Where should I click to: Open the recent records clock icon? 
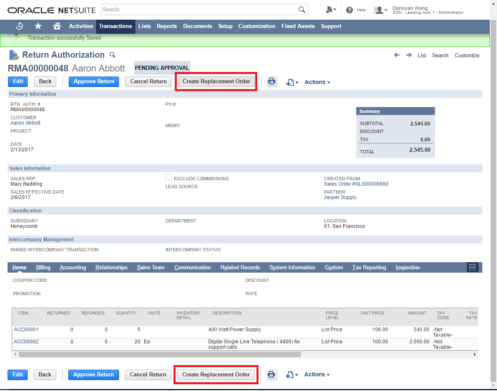tap(19, 26)
